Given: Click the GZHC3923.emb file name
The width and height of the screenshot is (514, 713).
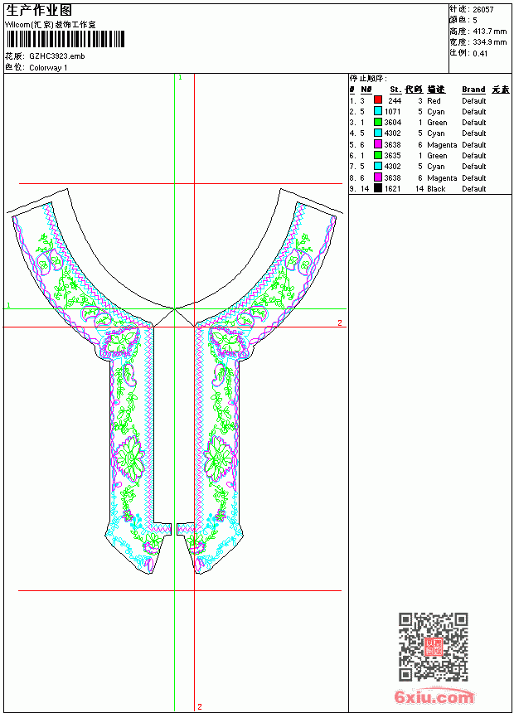Looking at the screenshot, I should tap(57, 56).
